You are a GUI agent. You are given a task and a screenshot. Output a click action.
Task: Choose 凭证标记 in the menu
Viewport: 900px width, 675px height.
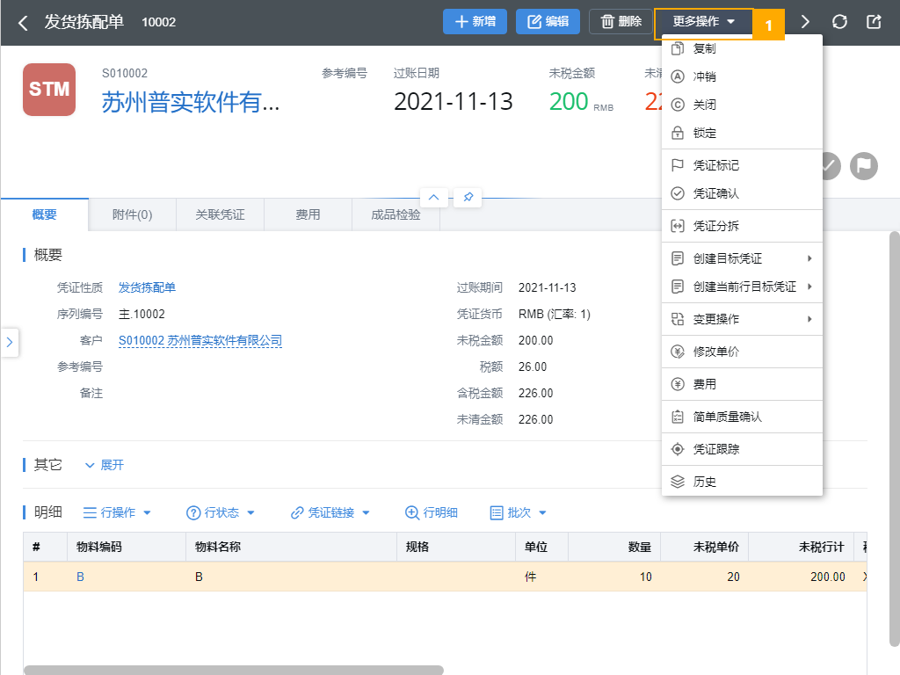tap(742, 166)
